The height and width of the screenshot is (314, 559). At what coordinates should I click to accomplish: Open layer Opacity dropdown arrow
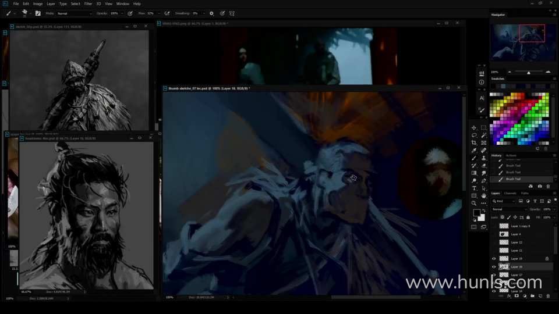553,209
